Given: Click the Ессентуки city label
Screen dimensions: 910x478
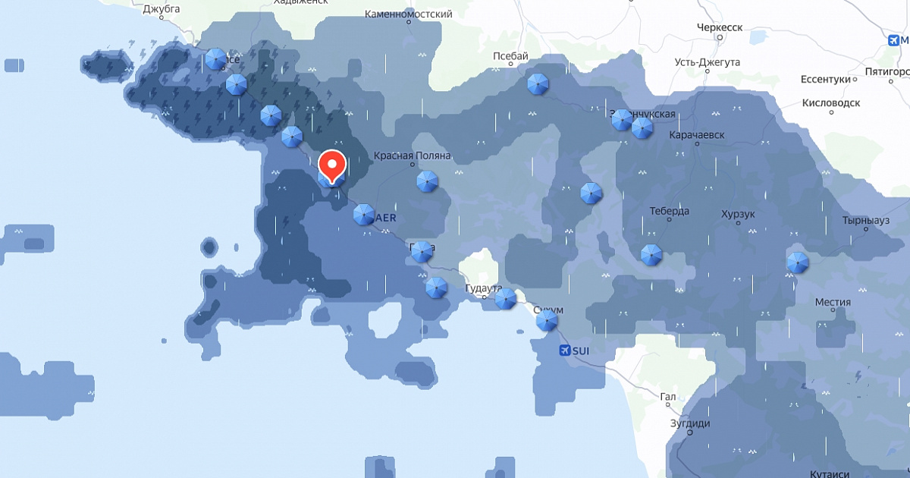Looking at the screenshot, I should (827, 80).
